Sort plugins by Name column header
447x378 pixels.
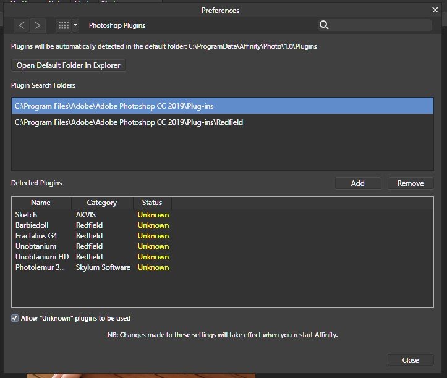tap(41, 203)
